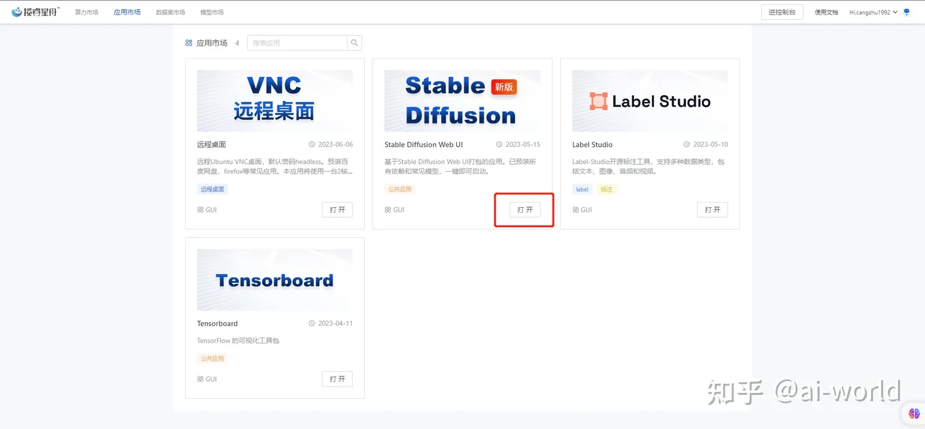Open the Stable Diffusion Web UI app
This screenshot has width=925, height=429.
click(525, 210)
